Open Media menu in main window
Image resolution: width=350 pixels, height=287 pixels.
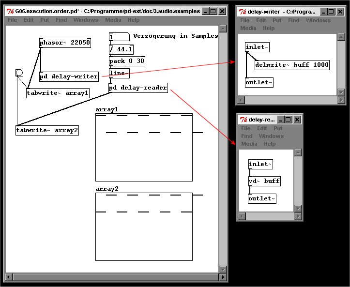[113, 20]
